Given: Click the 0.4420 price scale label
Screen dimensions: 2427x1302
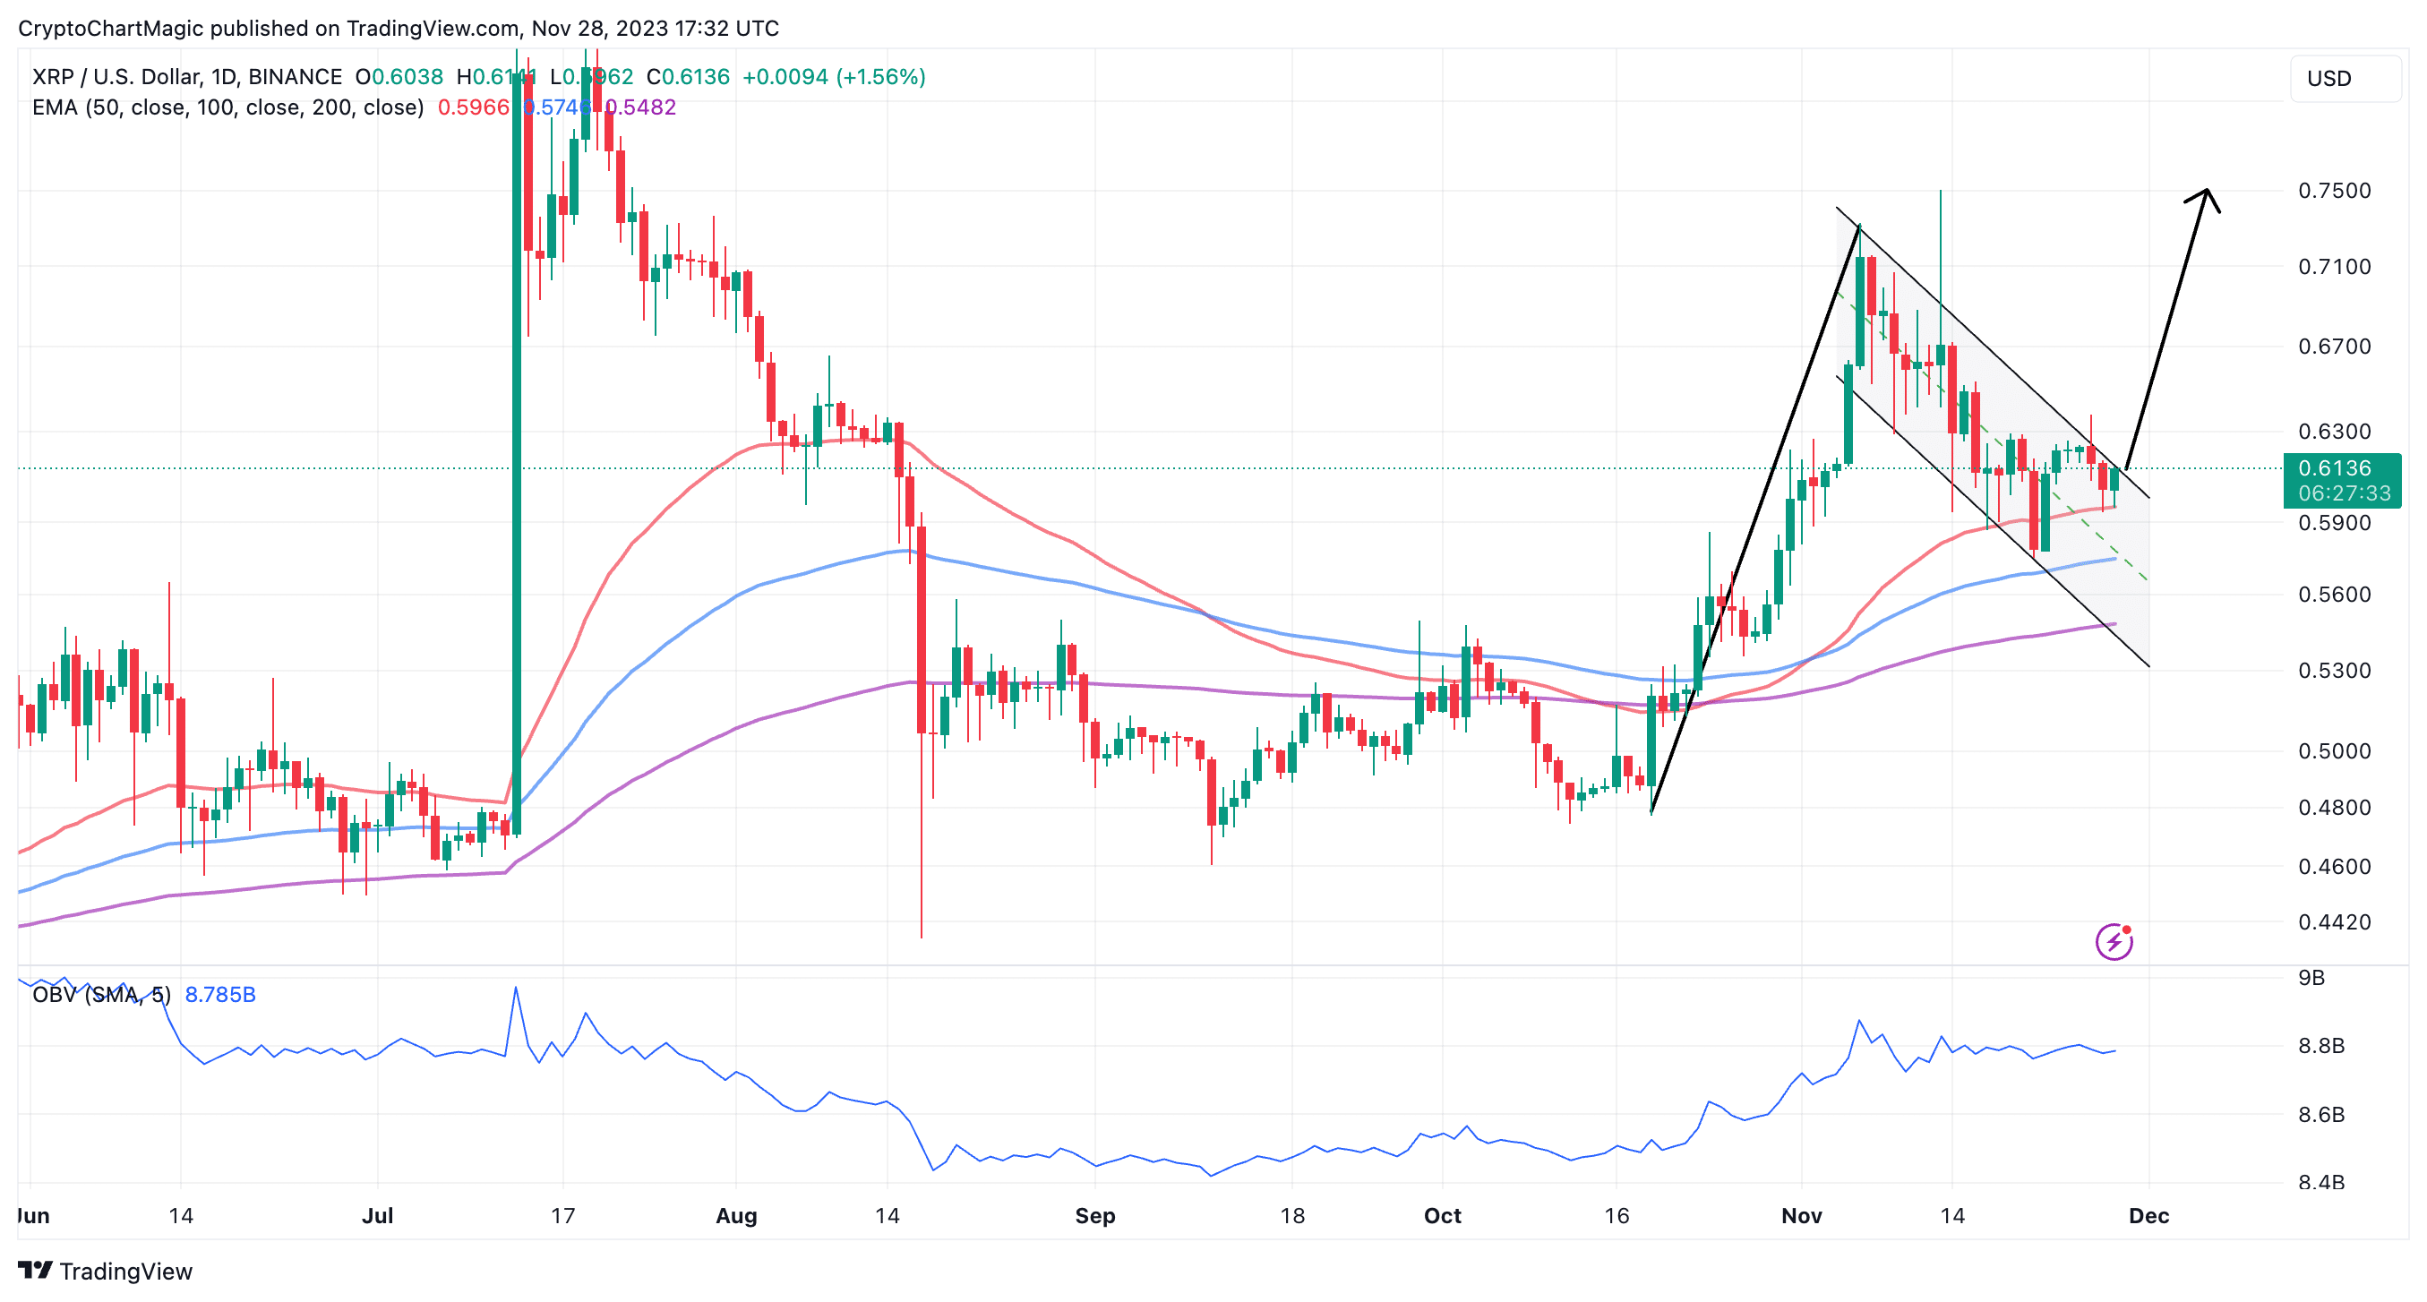Looking at the screenshot, I should click(x=2334, y=922).
